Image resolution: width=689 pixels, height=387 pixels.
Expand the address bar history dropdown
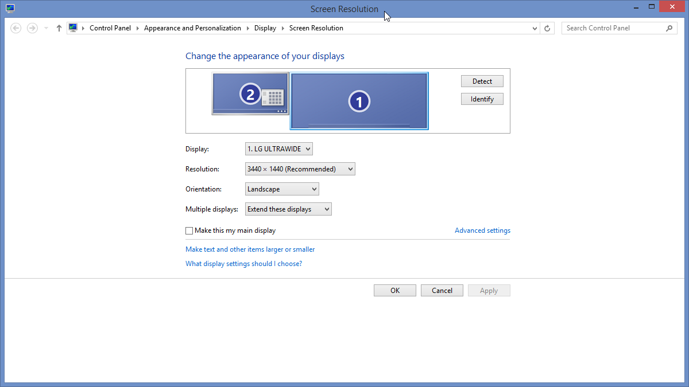point(535,28)
